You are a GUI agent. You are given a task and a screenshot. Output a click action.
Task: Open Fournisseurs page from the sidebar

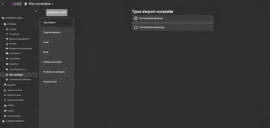tap(15, 53)
